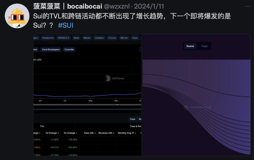This screenshot has width=254, height=160.
Task: Click the Jul label on the chart axis
Action: click(65, 101)
